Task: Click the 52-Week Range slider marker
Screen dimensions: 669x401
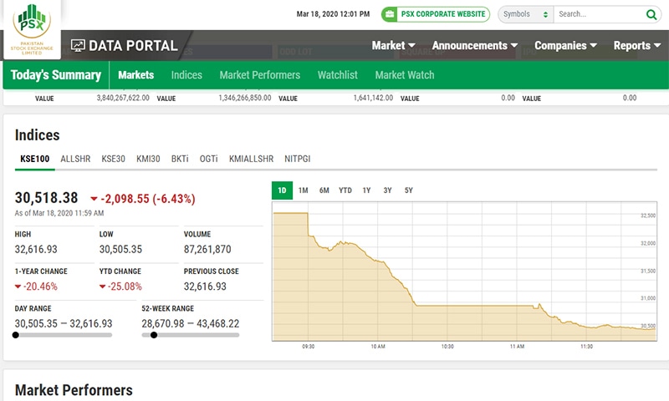Action: click(x=154, y=335)
